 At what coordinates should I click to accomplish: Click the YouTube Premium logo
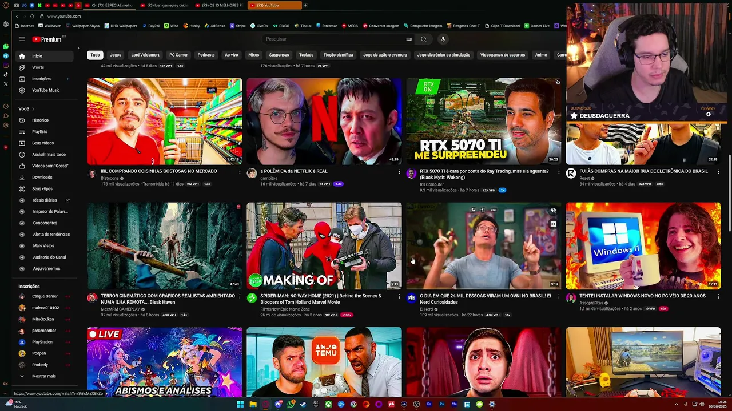[x=47, y=39]
